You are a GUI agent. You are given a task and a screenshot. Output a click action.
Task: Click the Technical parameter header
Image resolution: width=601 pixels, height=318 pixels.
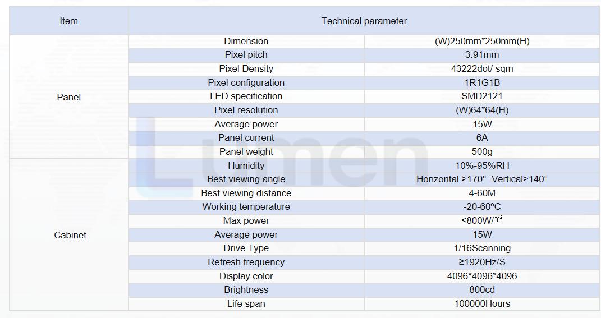pos(364,21)
